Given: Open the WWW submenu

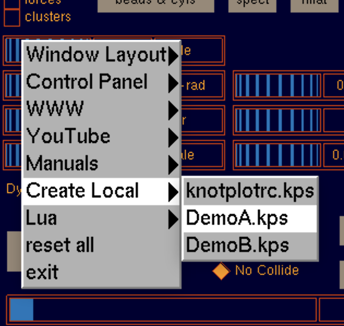Looking at the screenshot, I should tap(102, 109).
